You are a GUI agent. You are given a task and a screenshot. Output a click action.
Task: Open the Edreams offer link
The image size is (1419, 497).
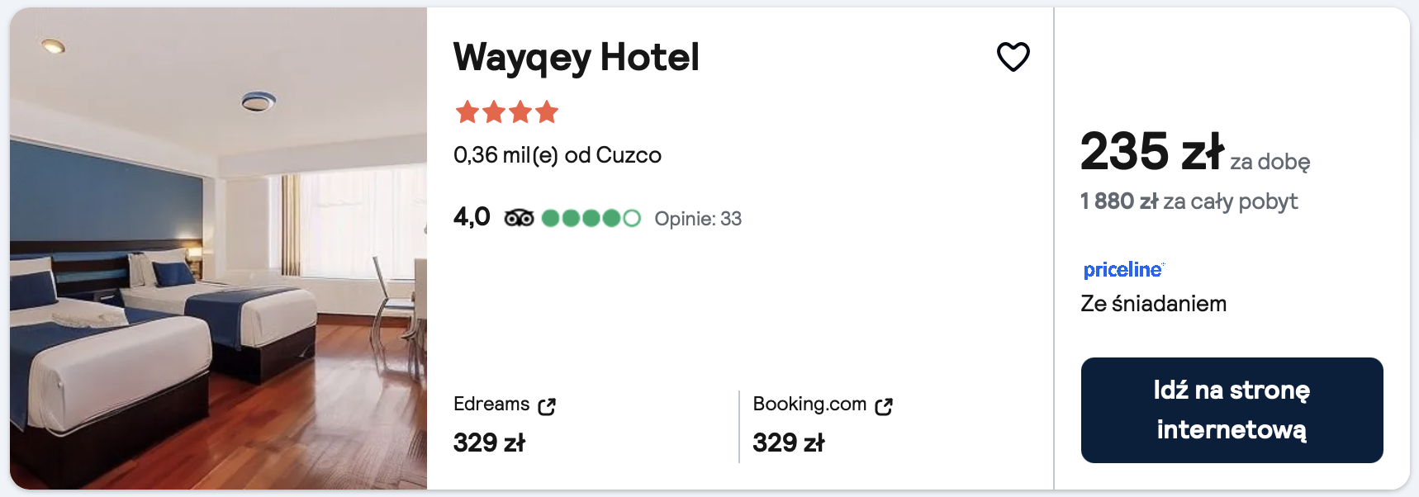click(491, 404)
